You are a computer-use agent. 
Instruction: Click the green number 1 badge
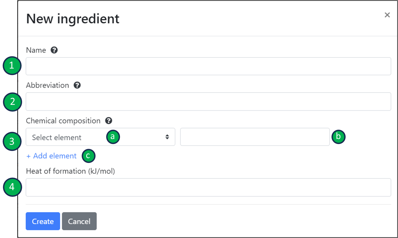[x=12, y=65]
